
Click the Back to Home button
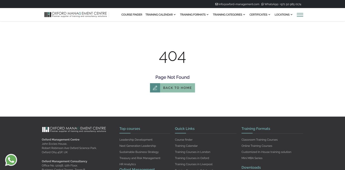click(x=172, y=88)
